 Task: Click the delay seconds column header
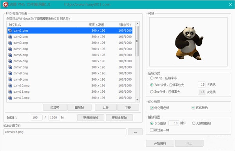(x=125, y=25)
